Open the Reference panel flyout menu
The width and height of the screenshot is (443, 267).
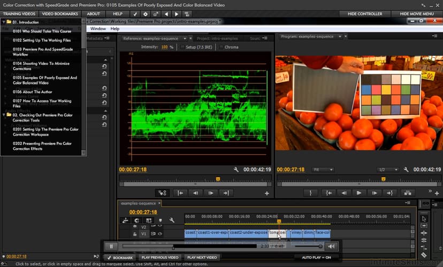[265, 38]
